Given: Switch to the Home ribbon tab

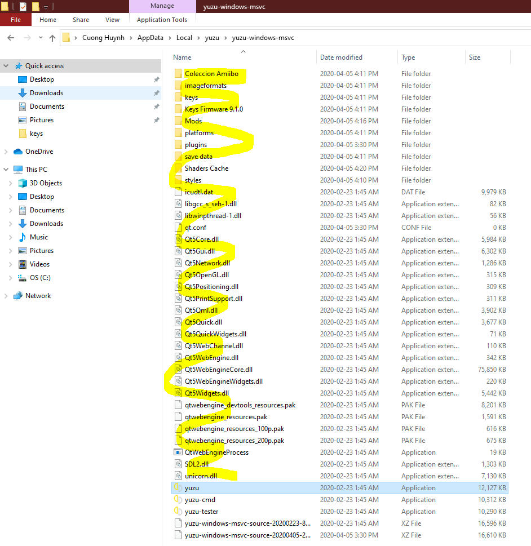Looking at the screenshot, I should pyautogui.click(x=48, y=20).
